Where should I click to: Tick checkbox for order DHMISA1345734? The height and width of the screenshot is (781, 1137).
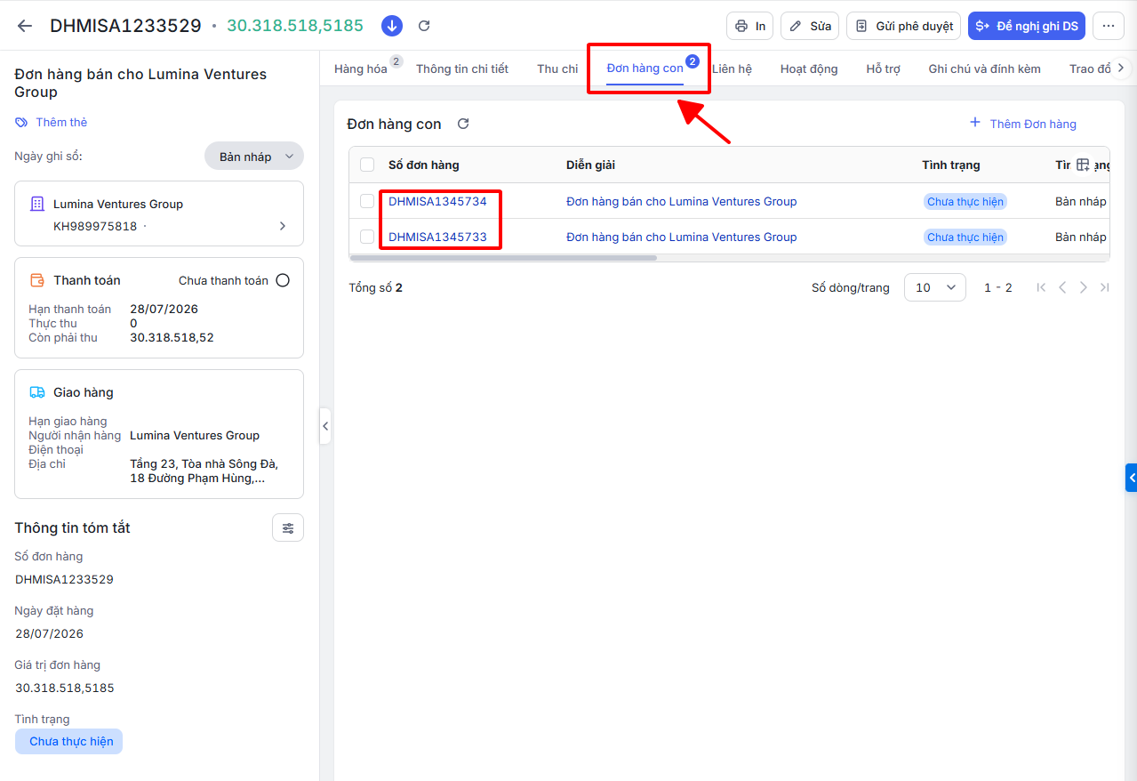[367, 201]
